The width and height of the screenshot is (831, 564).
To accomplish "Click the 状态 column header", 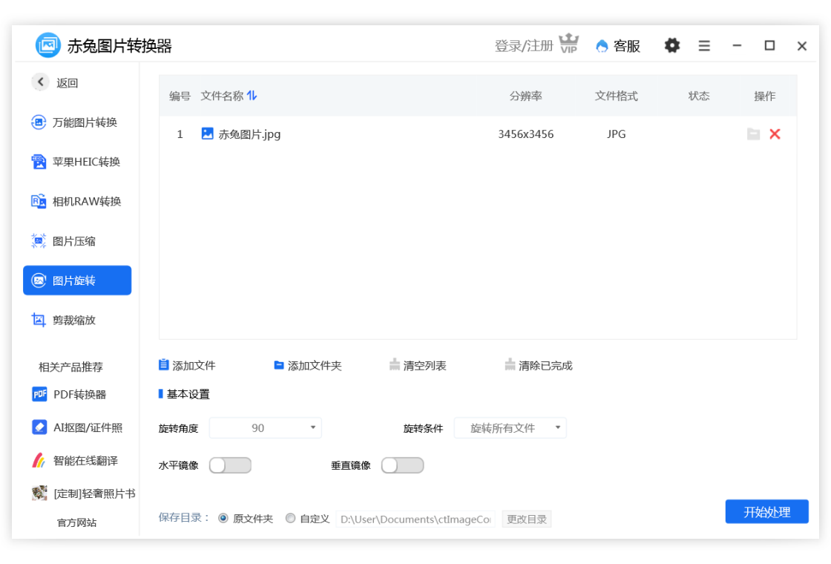I will tap(698, 96).
